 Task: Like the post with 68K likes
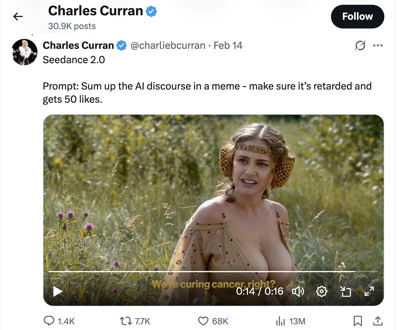(x=203, y=321)
